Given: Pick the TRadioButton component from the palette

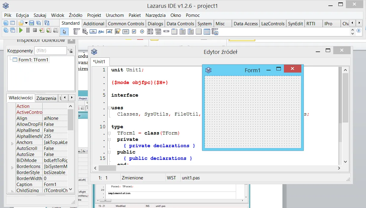Looking at the screenshot, I should (x=142, y=31).
